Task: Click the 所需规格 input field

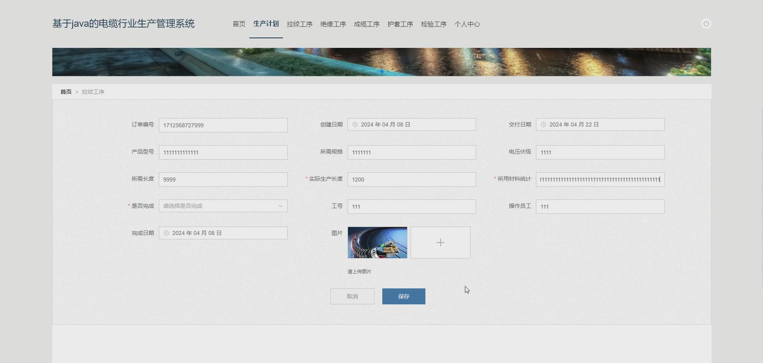Action: 412,152
